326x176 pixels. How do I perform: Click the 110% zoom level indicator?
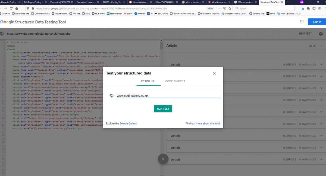click(211, 8)
